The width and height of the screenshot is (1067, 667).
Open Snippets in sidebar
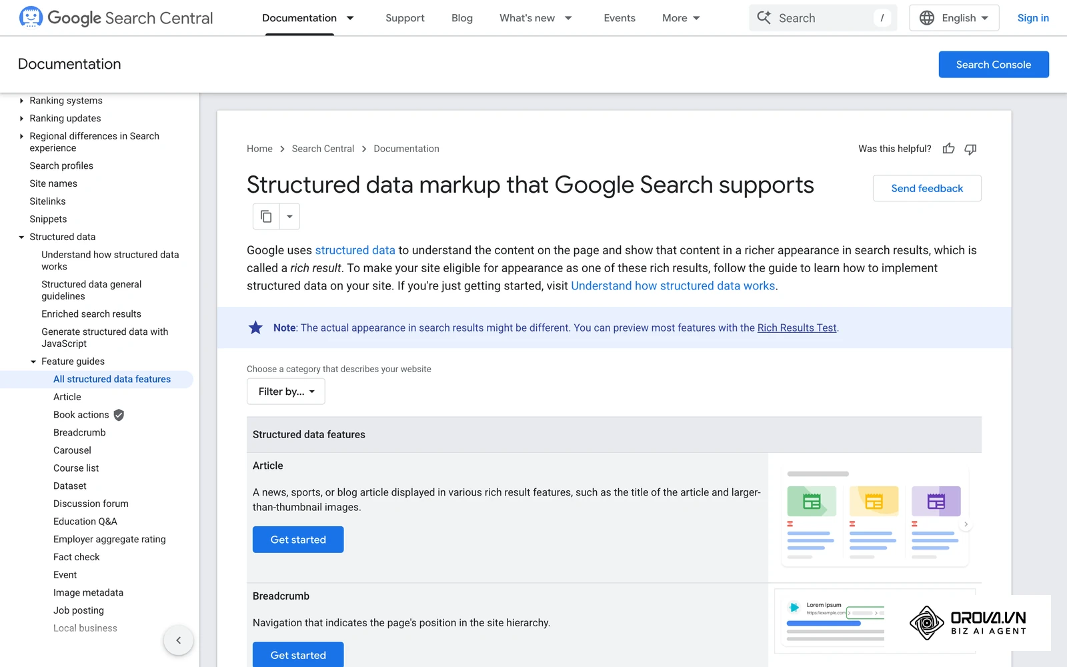[x=48, y=219]
